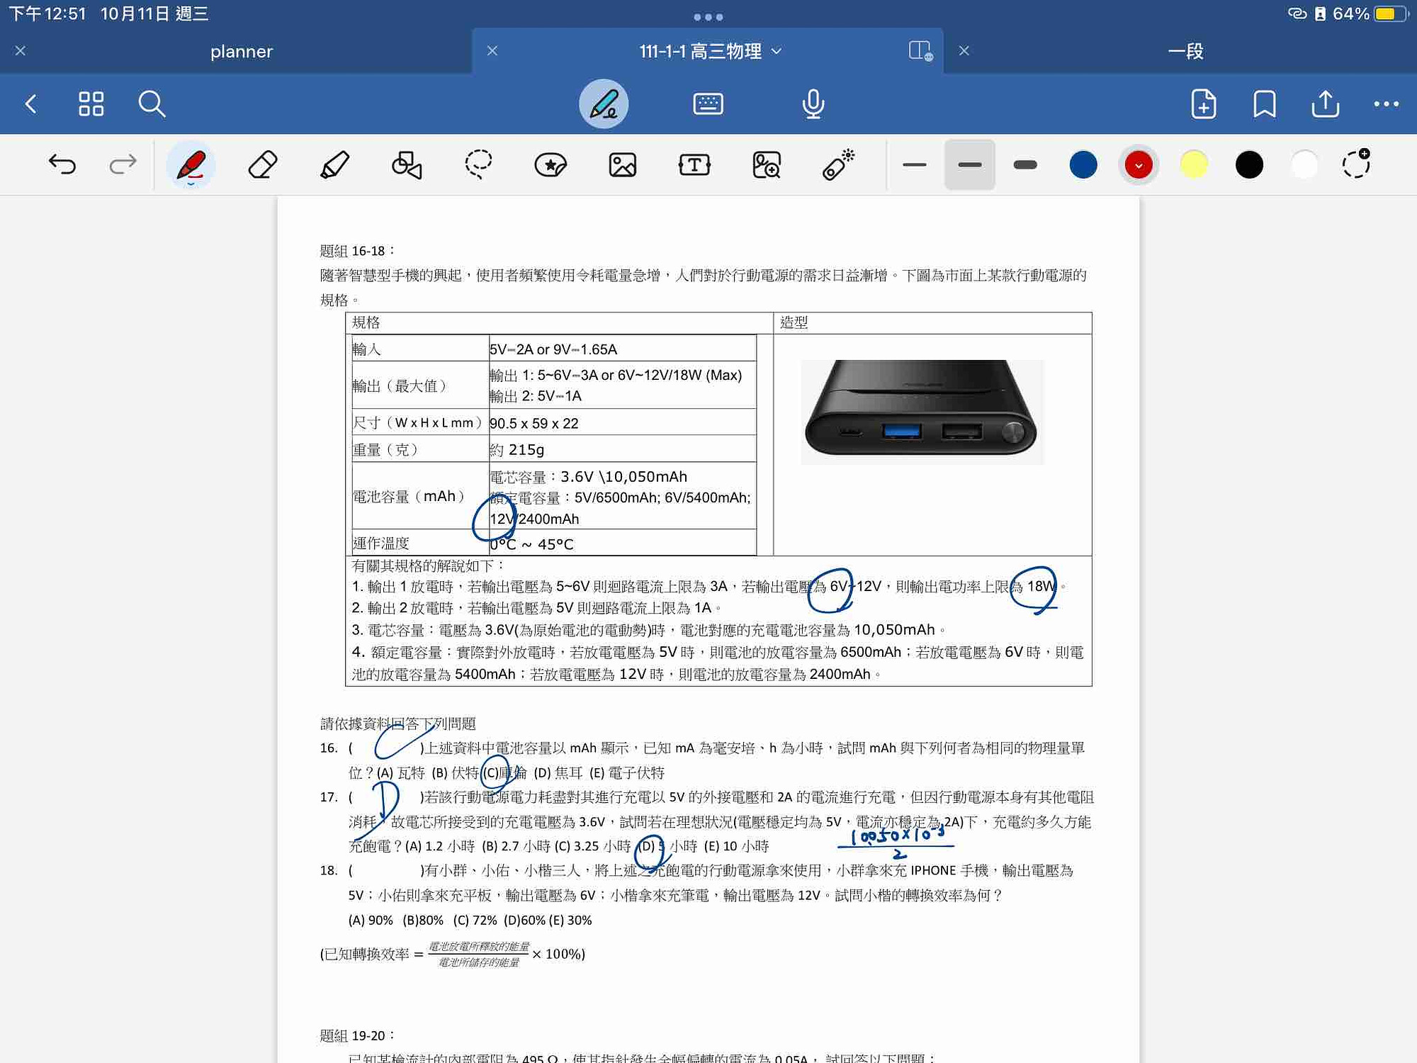1417x1063 pixels.
Task: Select the Shapes tool
Action: pos(407,164)
